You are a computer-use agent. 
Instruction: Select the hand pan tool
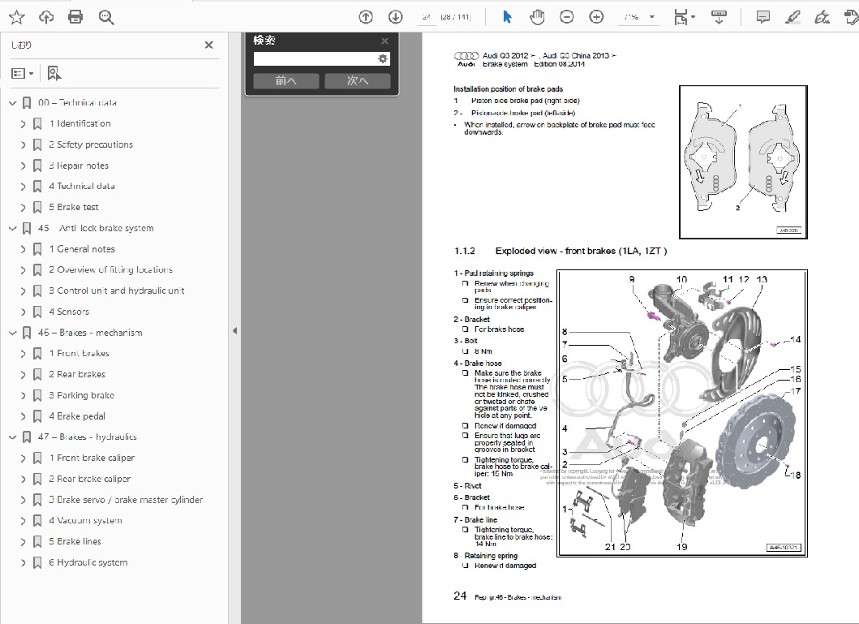(537, 17)
